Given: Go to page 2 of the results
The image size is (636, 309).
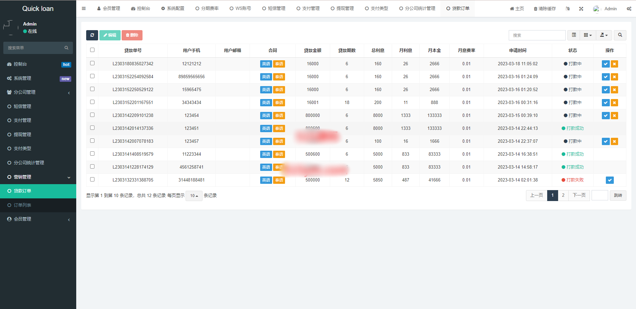Looking at the screenshot, I should 563,195.
